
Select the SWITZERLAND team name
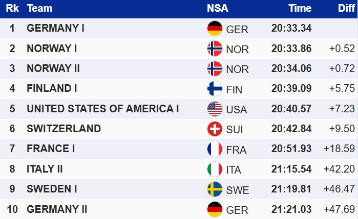click(64, 129)
